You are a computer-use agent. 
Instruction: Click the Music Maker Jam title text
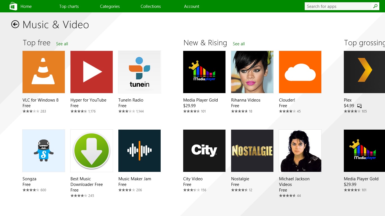pyautogui.click(x=135, y=179)
